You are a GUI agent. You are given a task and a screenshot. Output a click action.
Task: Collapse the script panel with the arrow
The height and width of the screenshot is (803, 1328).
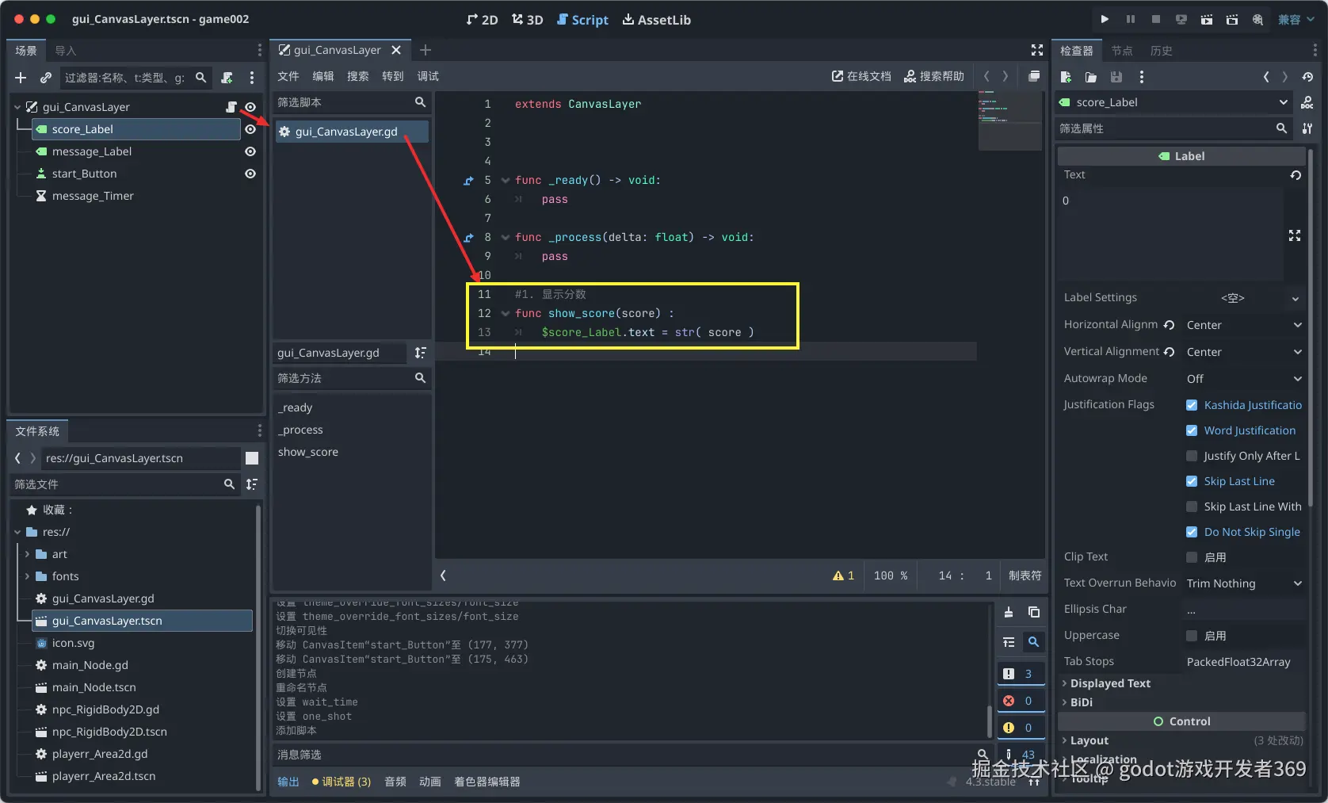443,575
